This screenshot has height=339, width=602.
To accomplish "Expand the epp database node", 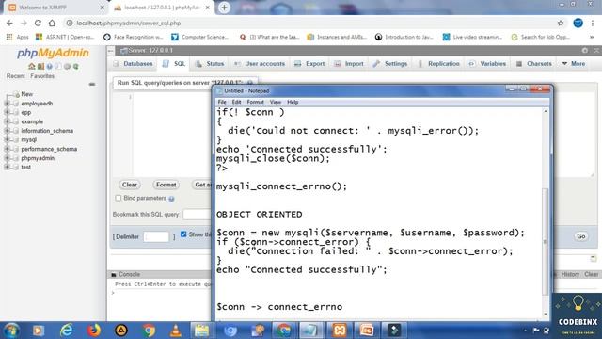I will (x=7, y=112).
